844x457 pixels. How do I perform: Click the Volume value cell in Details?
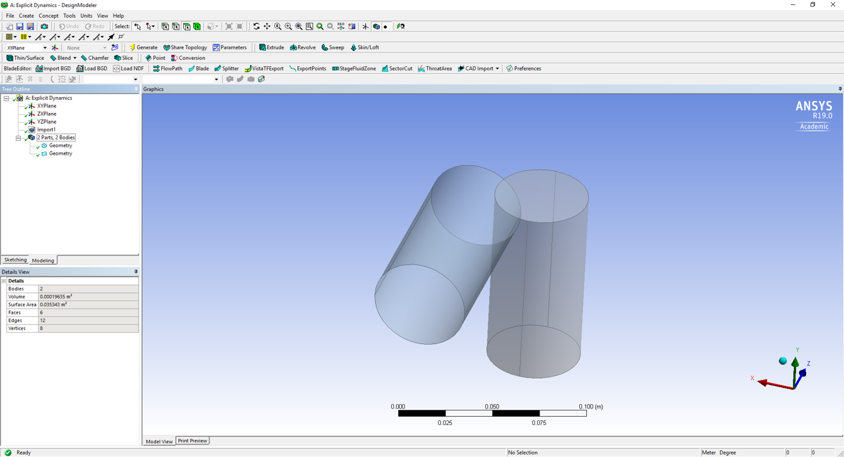pos(88,297)
